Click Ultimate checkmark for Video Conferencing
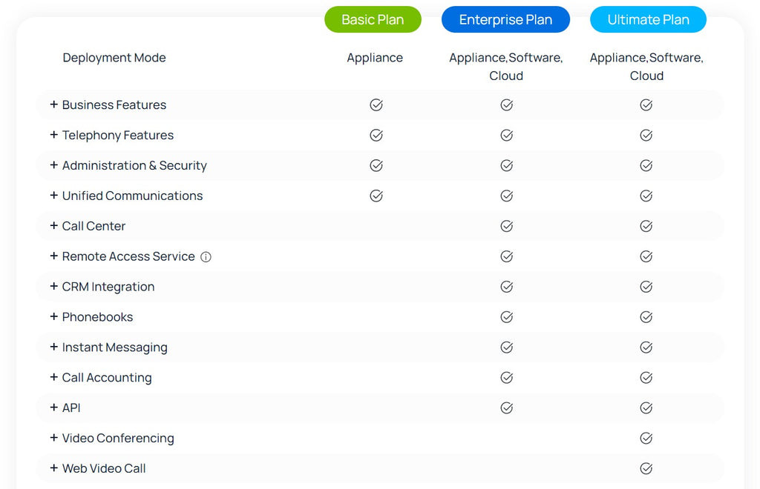This screenshot has height=489, width=760. point(646,438)
